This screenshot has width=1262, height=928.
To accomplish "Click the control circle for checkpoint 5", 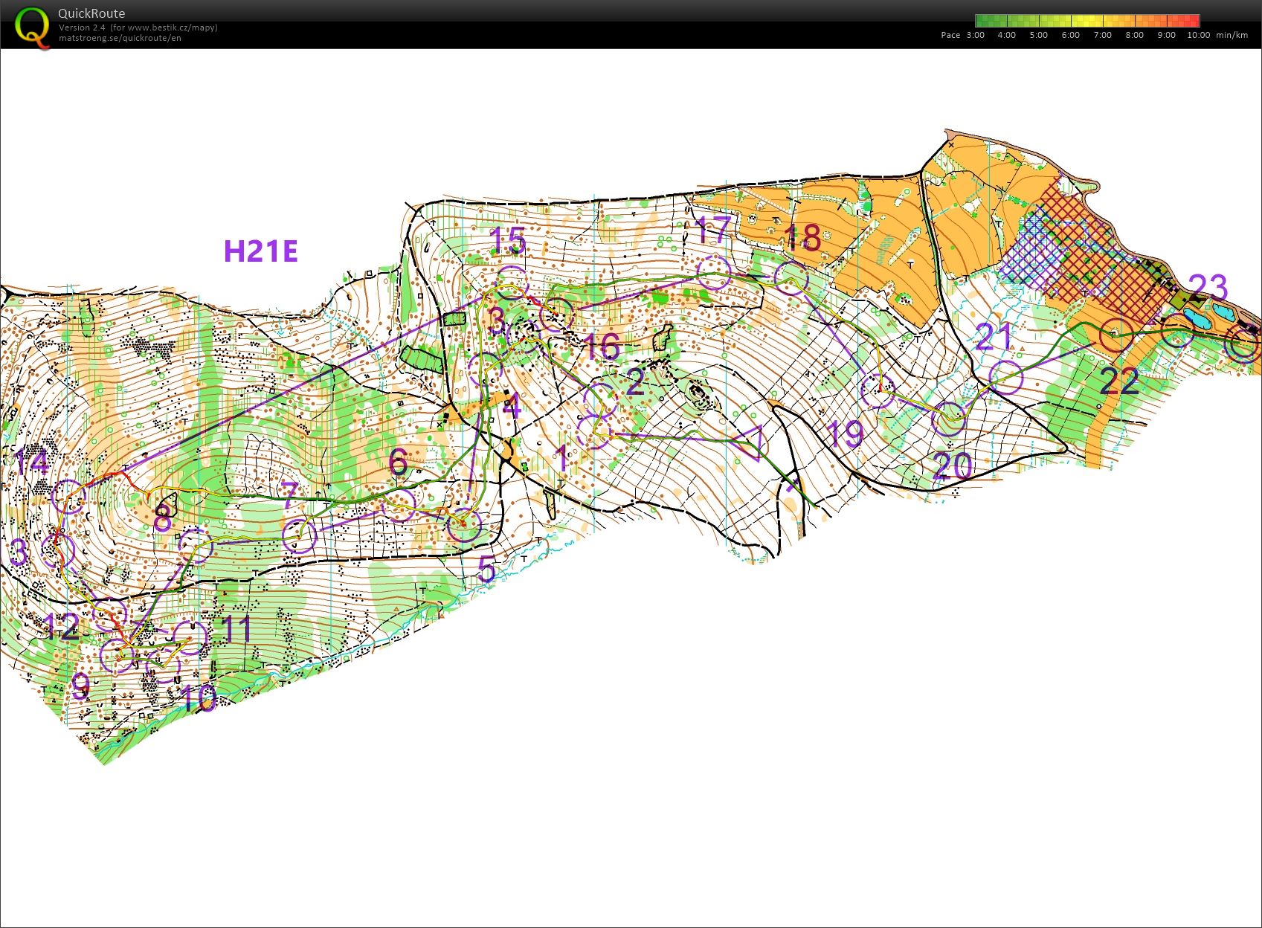I will coord(464,525).
